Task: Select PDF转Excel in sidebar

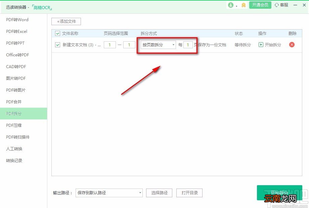Action: pos(16,32)
